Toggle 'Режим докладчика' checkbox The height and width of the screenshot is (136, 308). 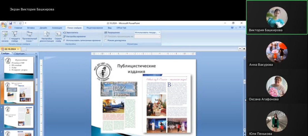pyautogui.click(x=105, y=41)
